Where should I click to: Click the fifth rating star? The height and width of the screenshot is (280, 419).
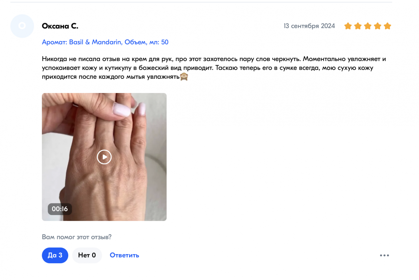coord(388,26)
